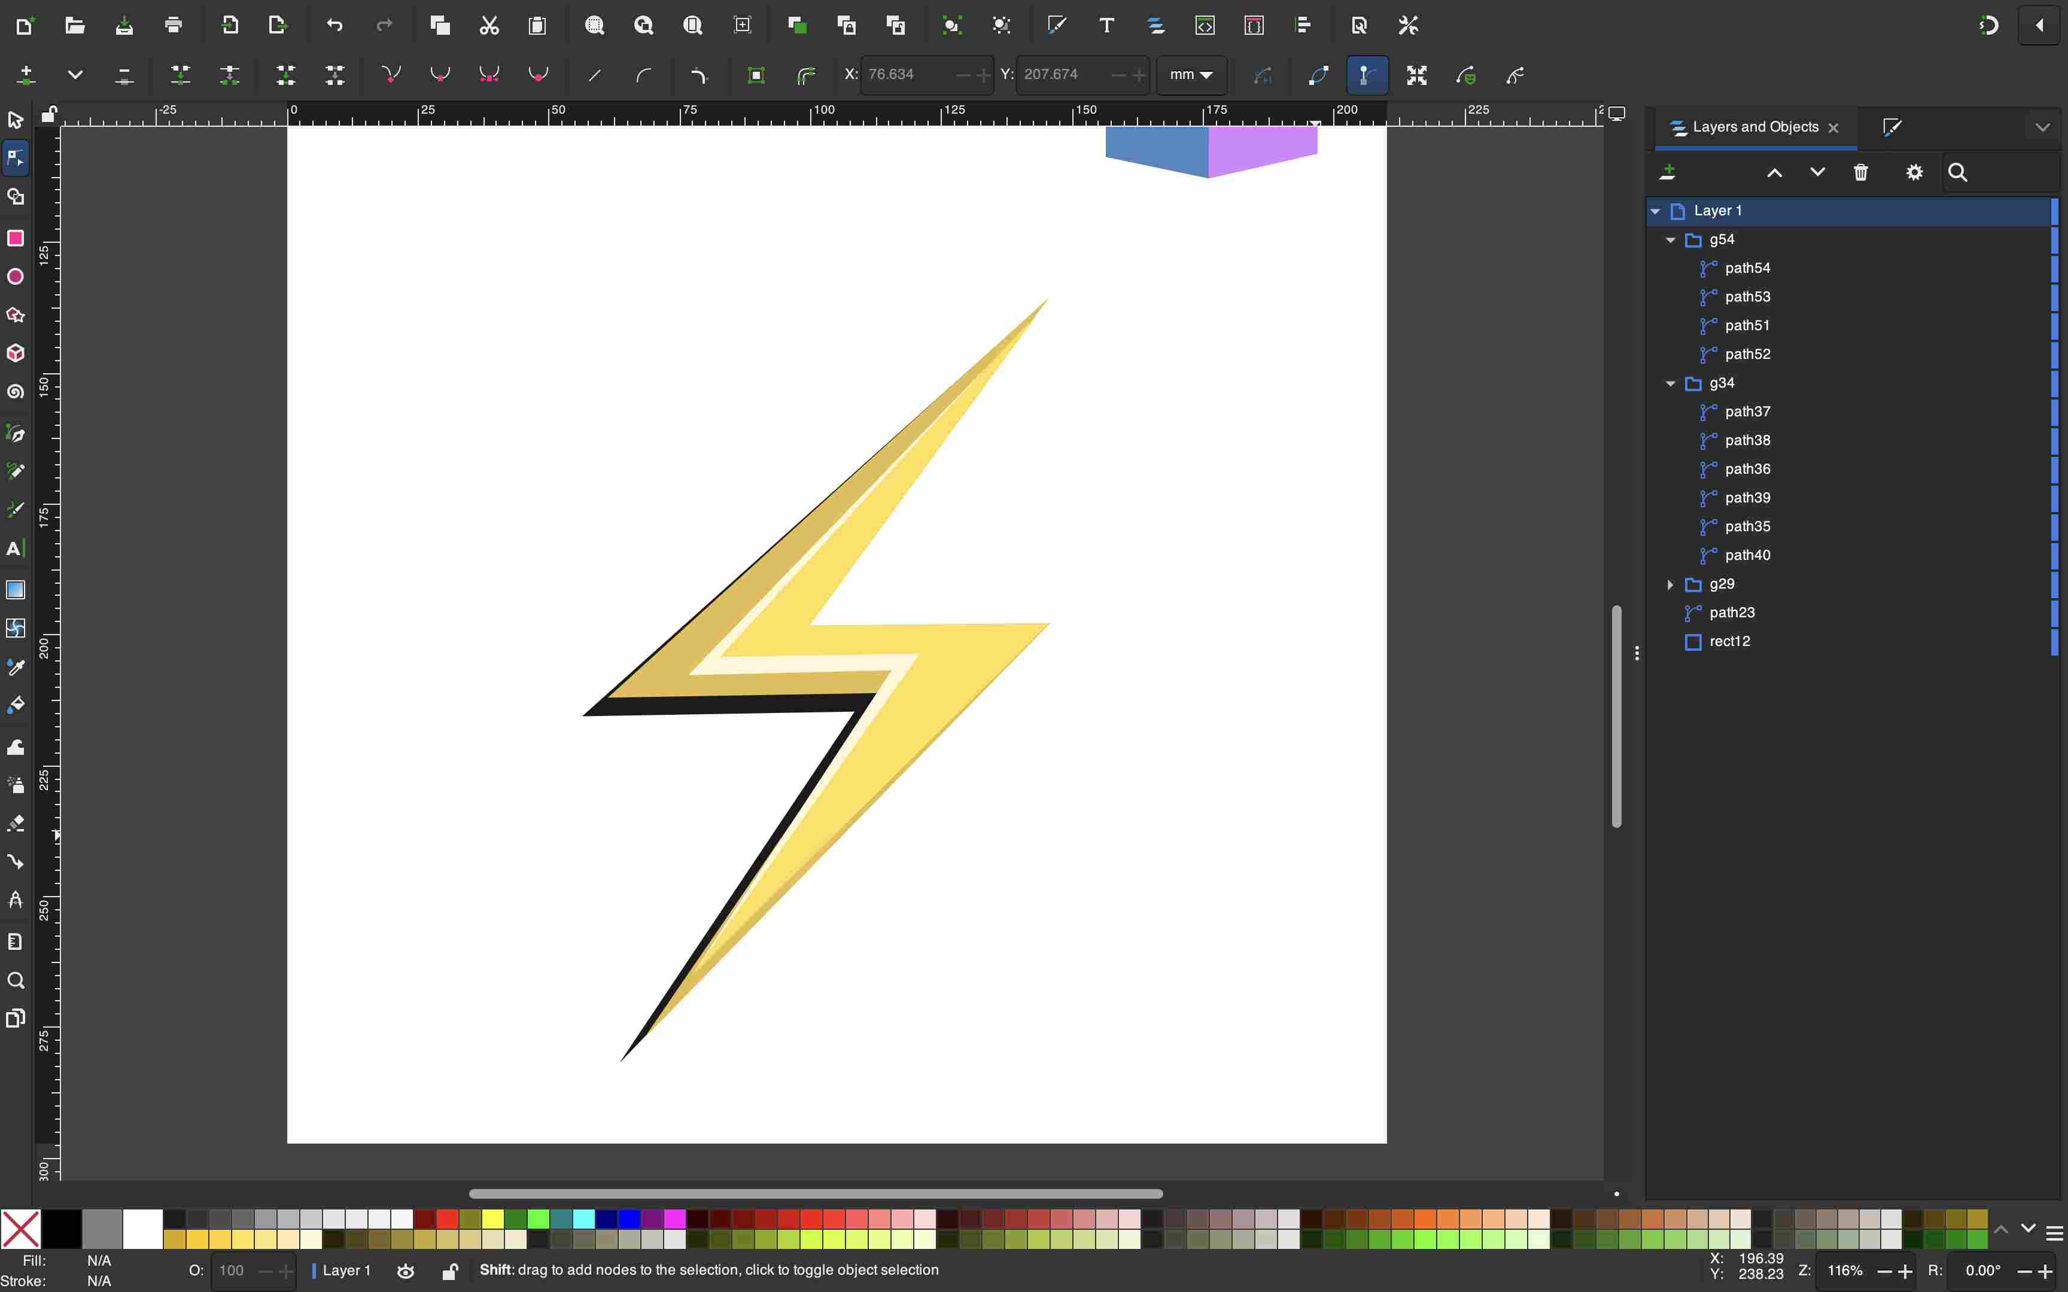Toggle show transformation handles button

tap(1417, 75)
